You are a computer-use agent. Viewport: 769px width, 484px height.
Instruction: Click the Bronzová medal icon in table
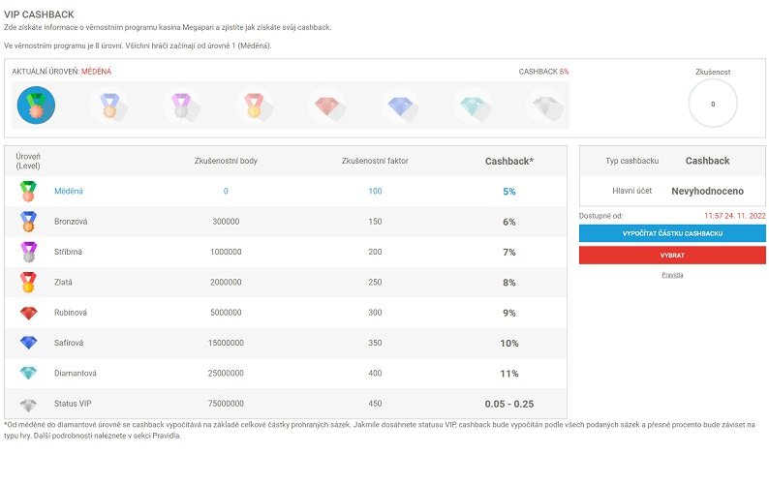[29, 222]
